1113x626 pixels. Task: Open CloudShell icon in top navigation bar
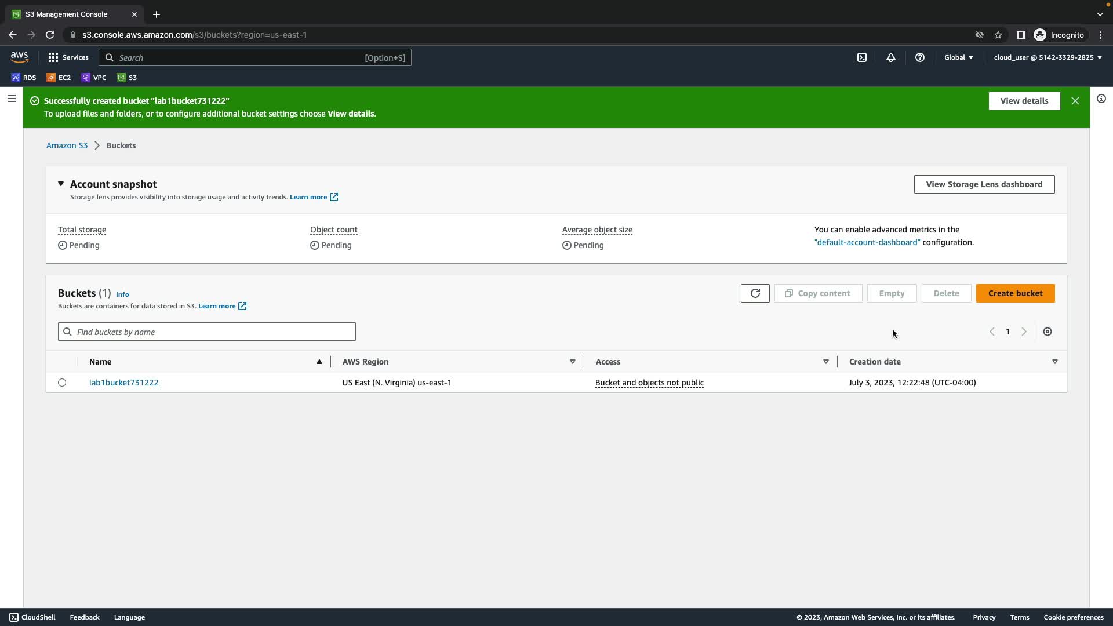tap(862, 57)
